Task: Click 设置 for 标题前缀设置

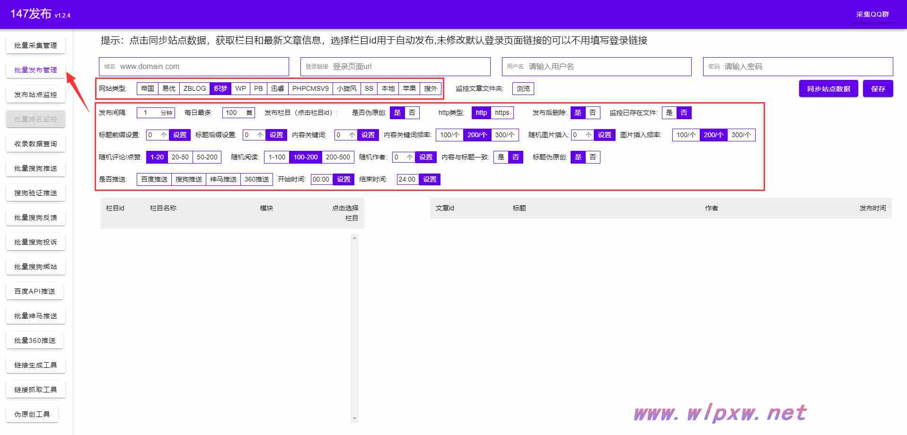Action: [x=180, y=135]
